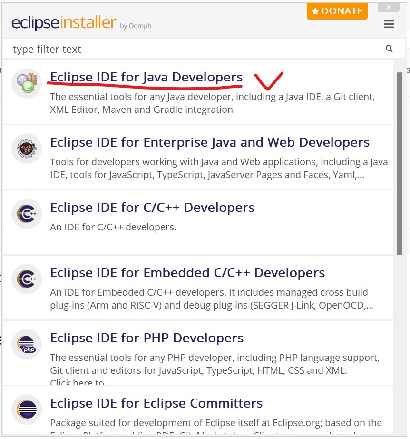The height and width of the screenshot is (439, 410).
Task: Click the search magnifier icon
Action: click(389, 49)
